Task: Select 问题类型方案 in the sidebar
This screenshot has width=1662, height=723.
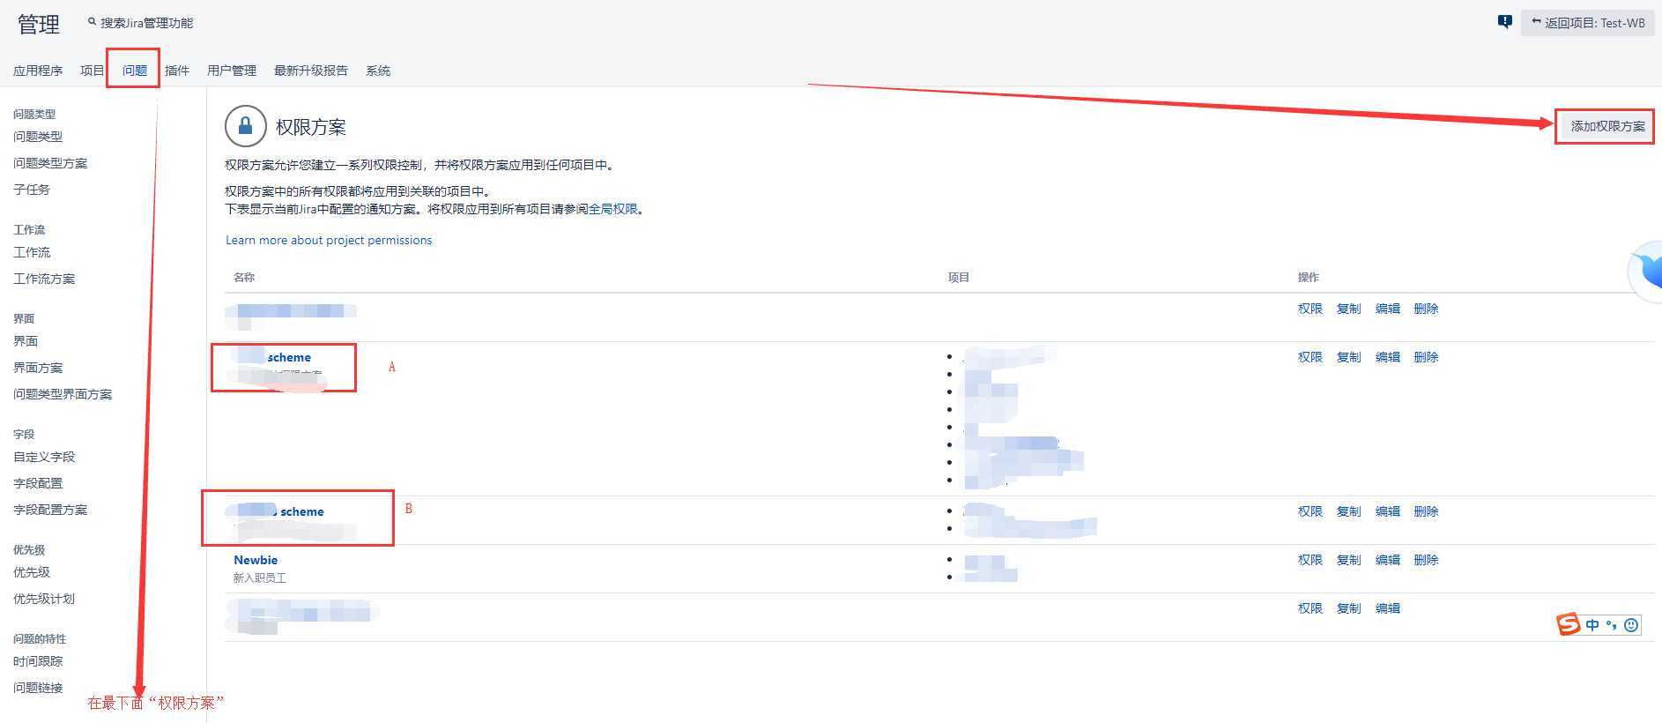Action: click(50, 163)
